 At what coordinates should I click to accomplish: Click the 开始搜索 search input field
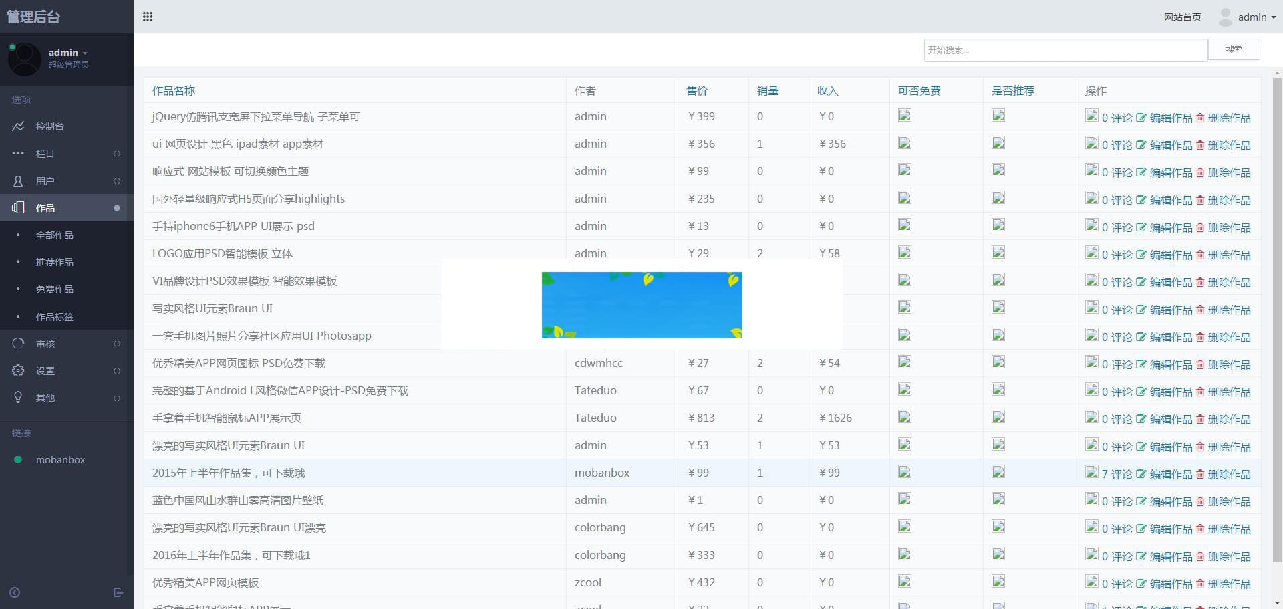[x=1065, y=50]
